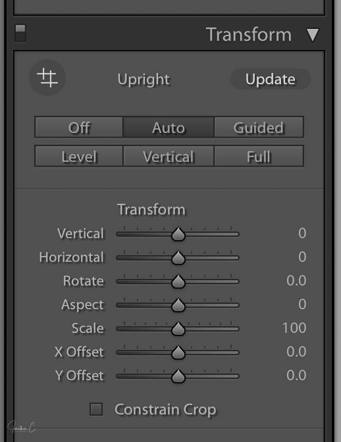Click the Transform panel header title

coord(249,35)
